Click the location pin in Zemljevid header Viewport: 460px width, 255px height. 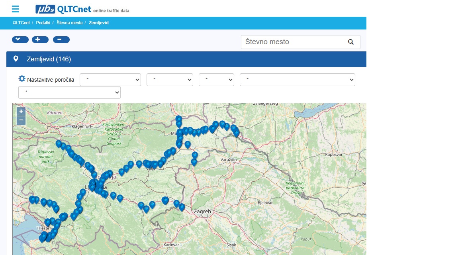click(16, 59)
